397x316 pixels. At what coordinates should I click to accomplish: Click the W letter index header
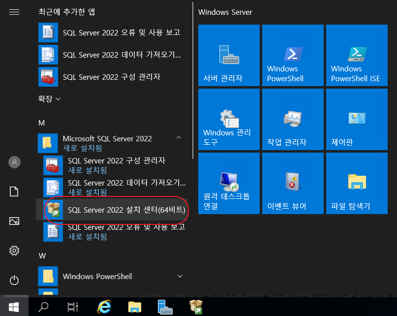coord(42,255)
